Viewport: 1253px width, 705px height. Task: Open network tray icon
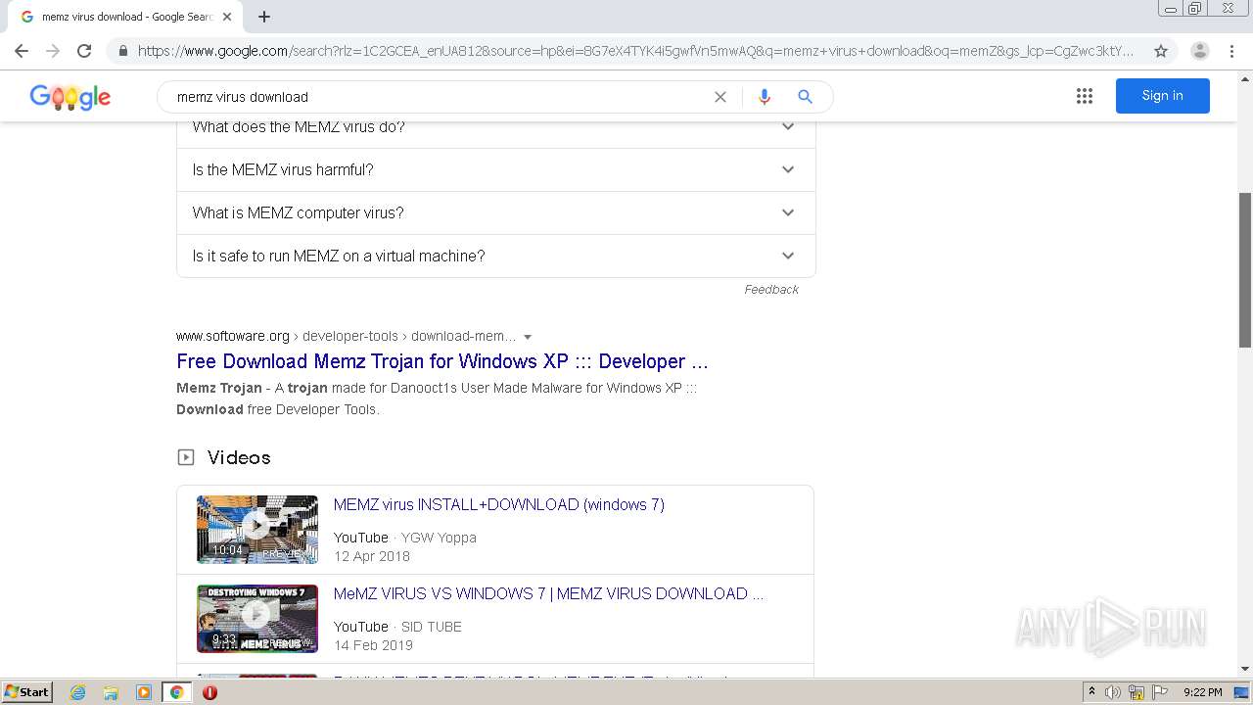[x=1137, y=692]
